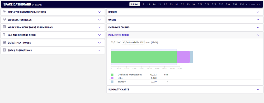Click the Space Dashboard by Sasaki title
Viewport: 264px width, 103px height.
(x=23, y=4)
